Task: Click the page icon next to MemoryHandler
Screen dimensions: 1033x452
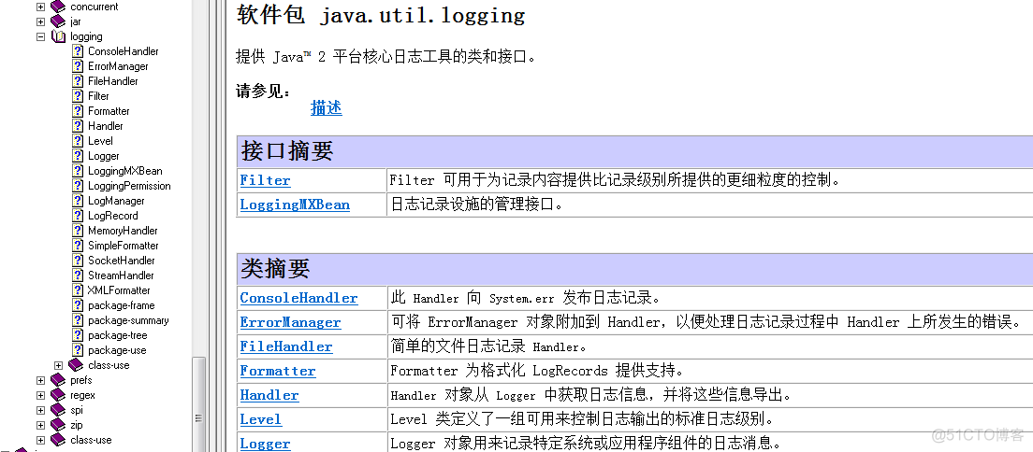Action: tap(77, 231)
